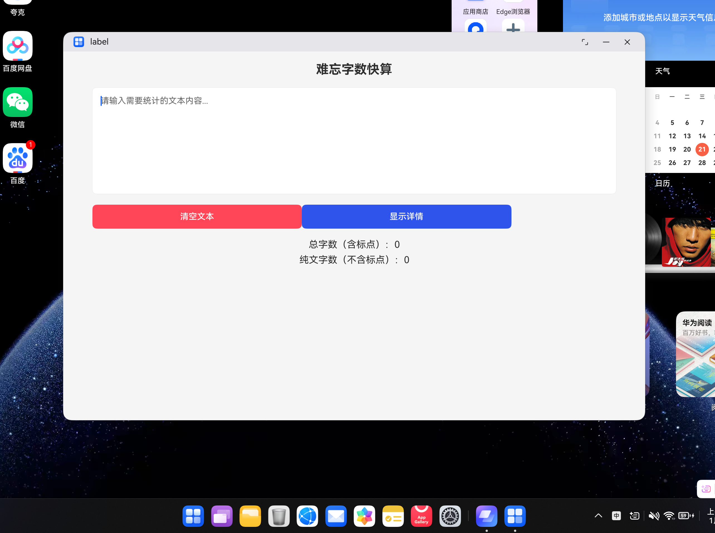Screen dimensions: 715x533
Task: Open Settings from the dock
Action: click(450, 516)
